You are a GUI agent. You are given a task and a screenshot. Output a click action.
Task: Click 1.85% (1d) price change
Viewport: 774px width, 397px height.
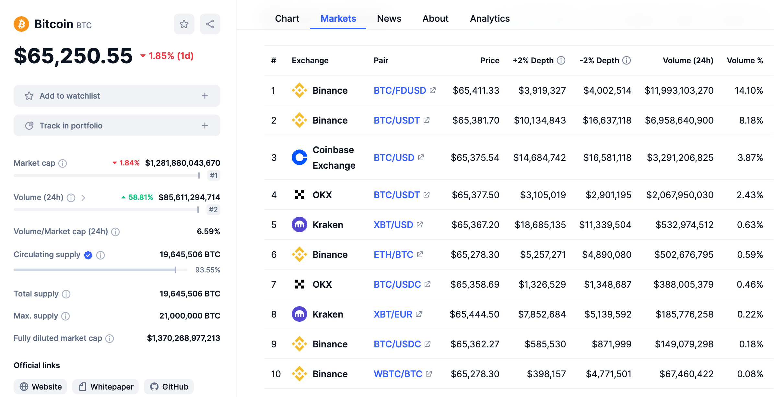167,56
